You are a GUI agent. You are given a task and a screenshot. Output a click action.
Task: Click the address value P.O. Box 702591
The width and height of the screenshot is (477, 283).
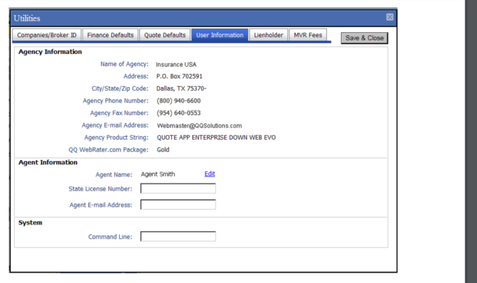(x=179, y=76)
